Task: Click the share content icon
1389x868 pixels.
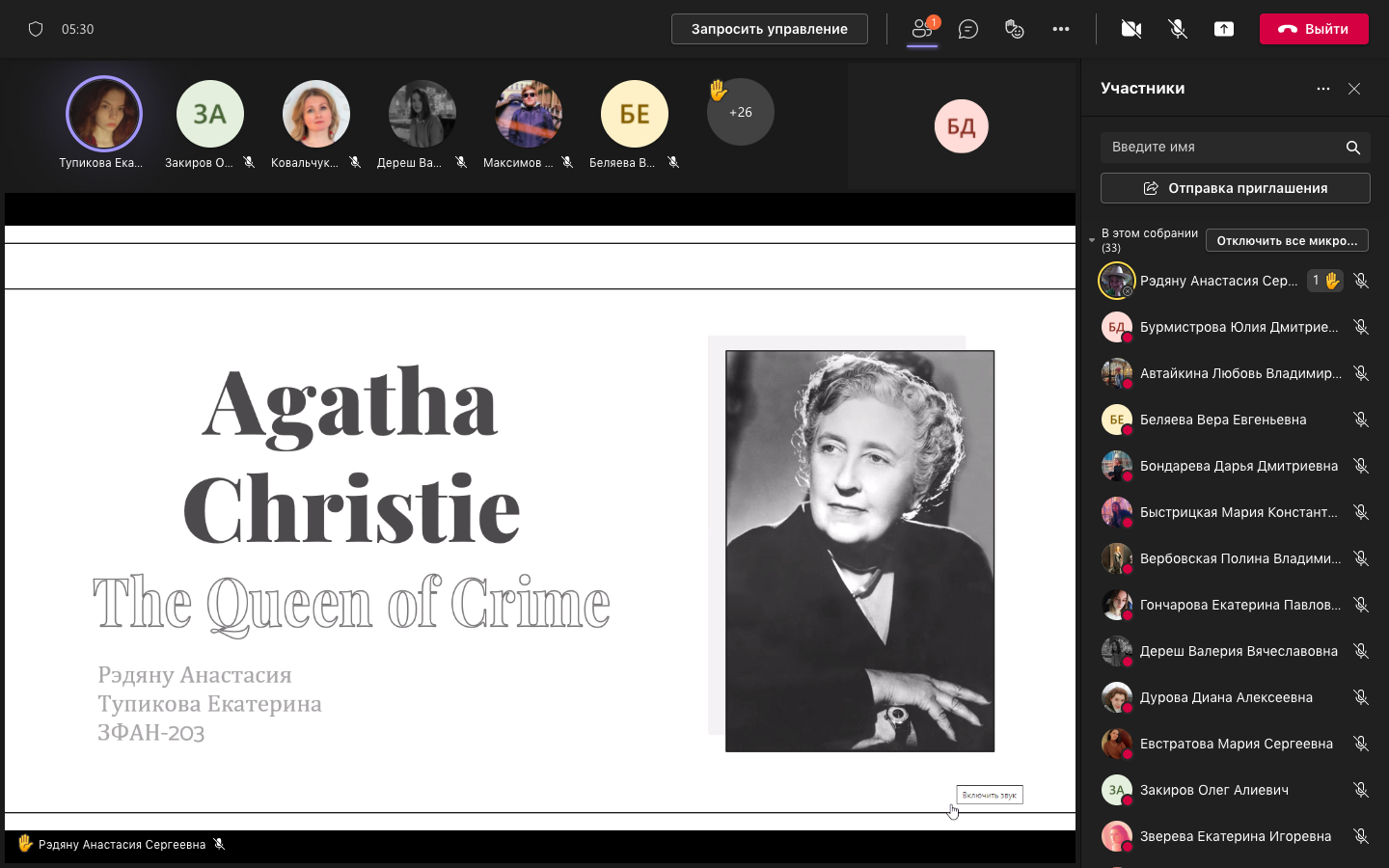Action: point(1224,29)
